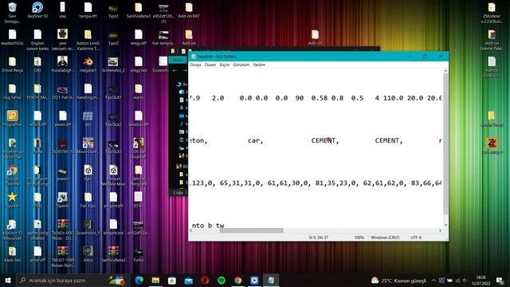
Task: Click the scroll right arrow in Notepad
Action: click(440, 230)
